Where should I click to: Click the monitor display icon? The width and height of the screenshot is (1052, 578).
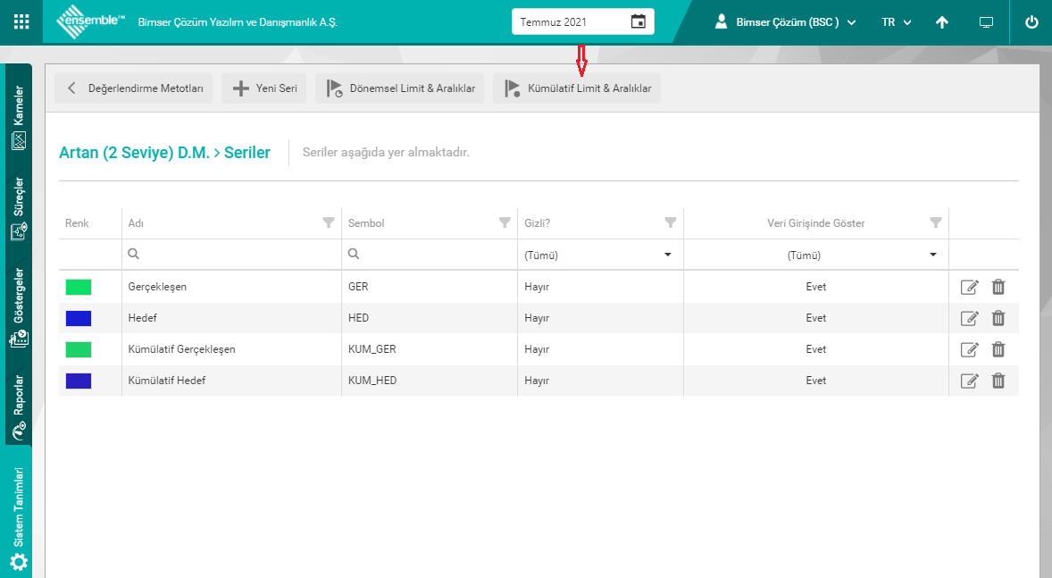coord(986,22)
